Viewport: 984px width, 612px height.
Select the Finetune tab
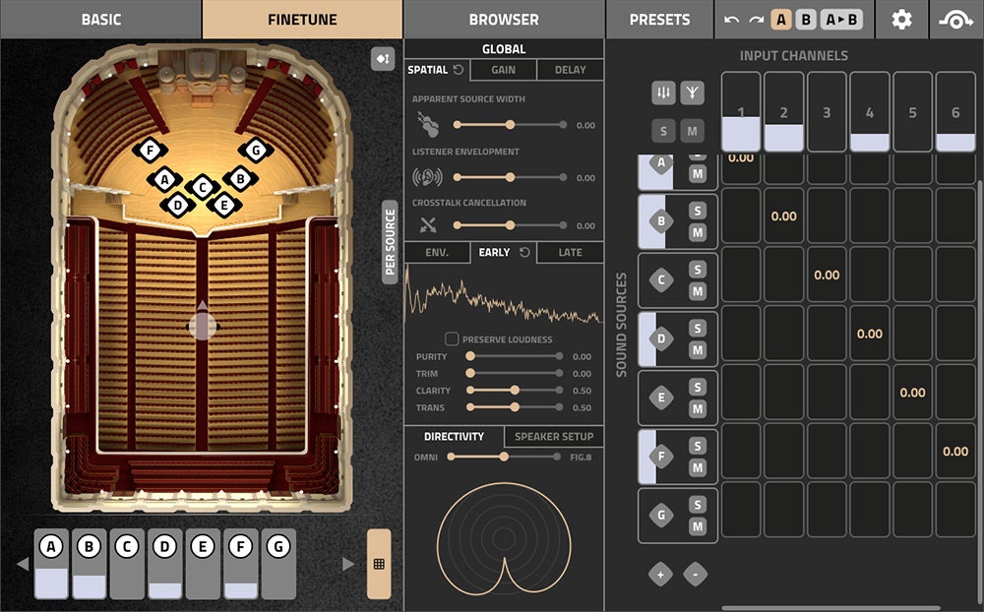click(x=302, y=20)
